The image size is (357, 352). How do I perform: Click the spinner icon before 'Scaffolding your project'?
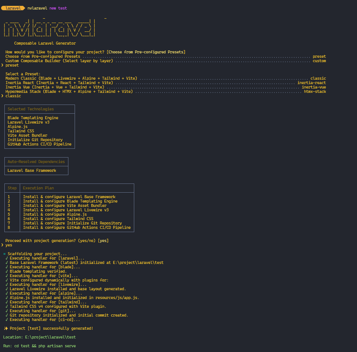tap(4, 254)
